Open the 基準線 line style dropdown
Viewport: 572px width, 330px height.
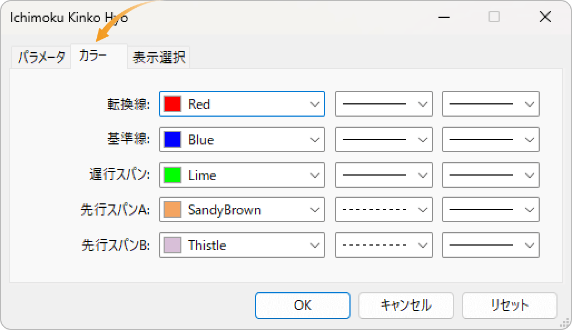pos(384,139)
